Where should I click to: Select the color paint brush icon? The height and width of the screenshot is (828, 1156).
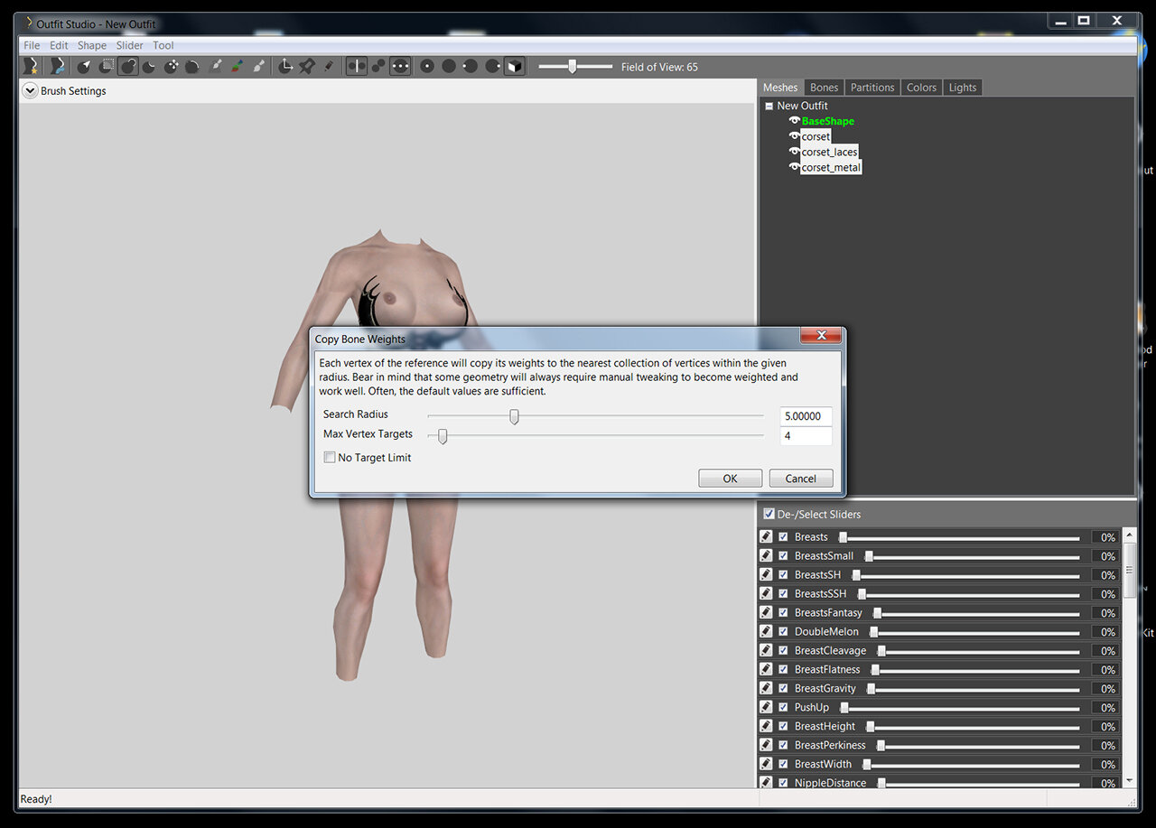[x=237, y=66]
